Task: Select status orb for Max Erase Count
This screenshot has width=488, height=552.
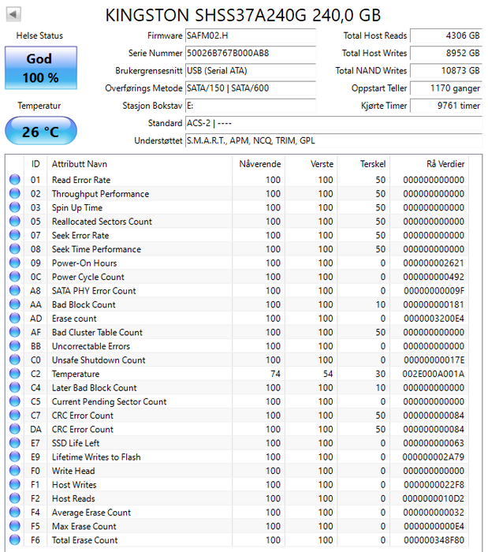Action: coord(15,526)
